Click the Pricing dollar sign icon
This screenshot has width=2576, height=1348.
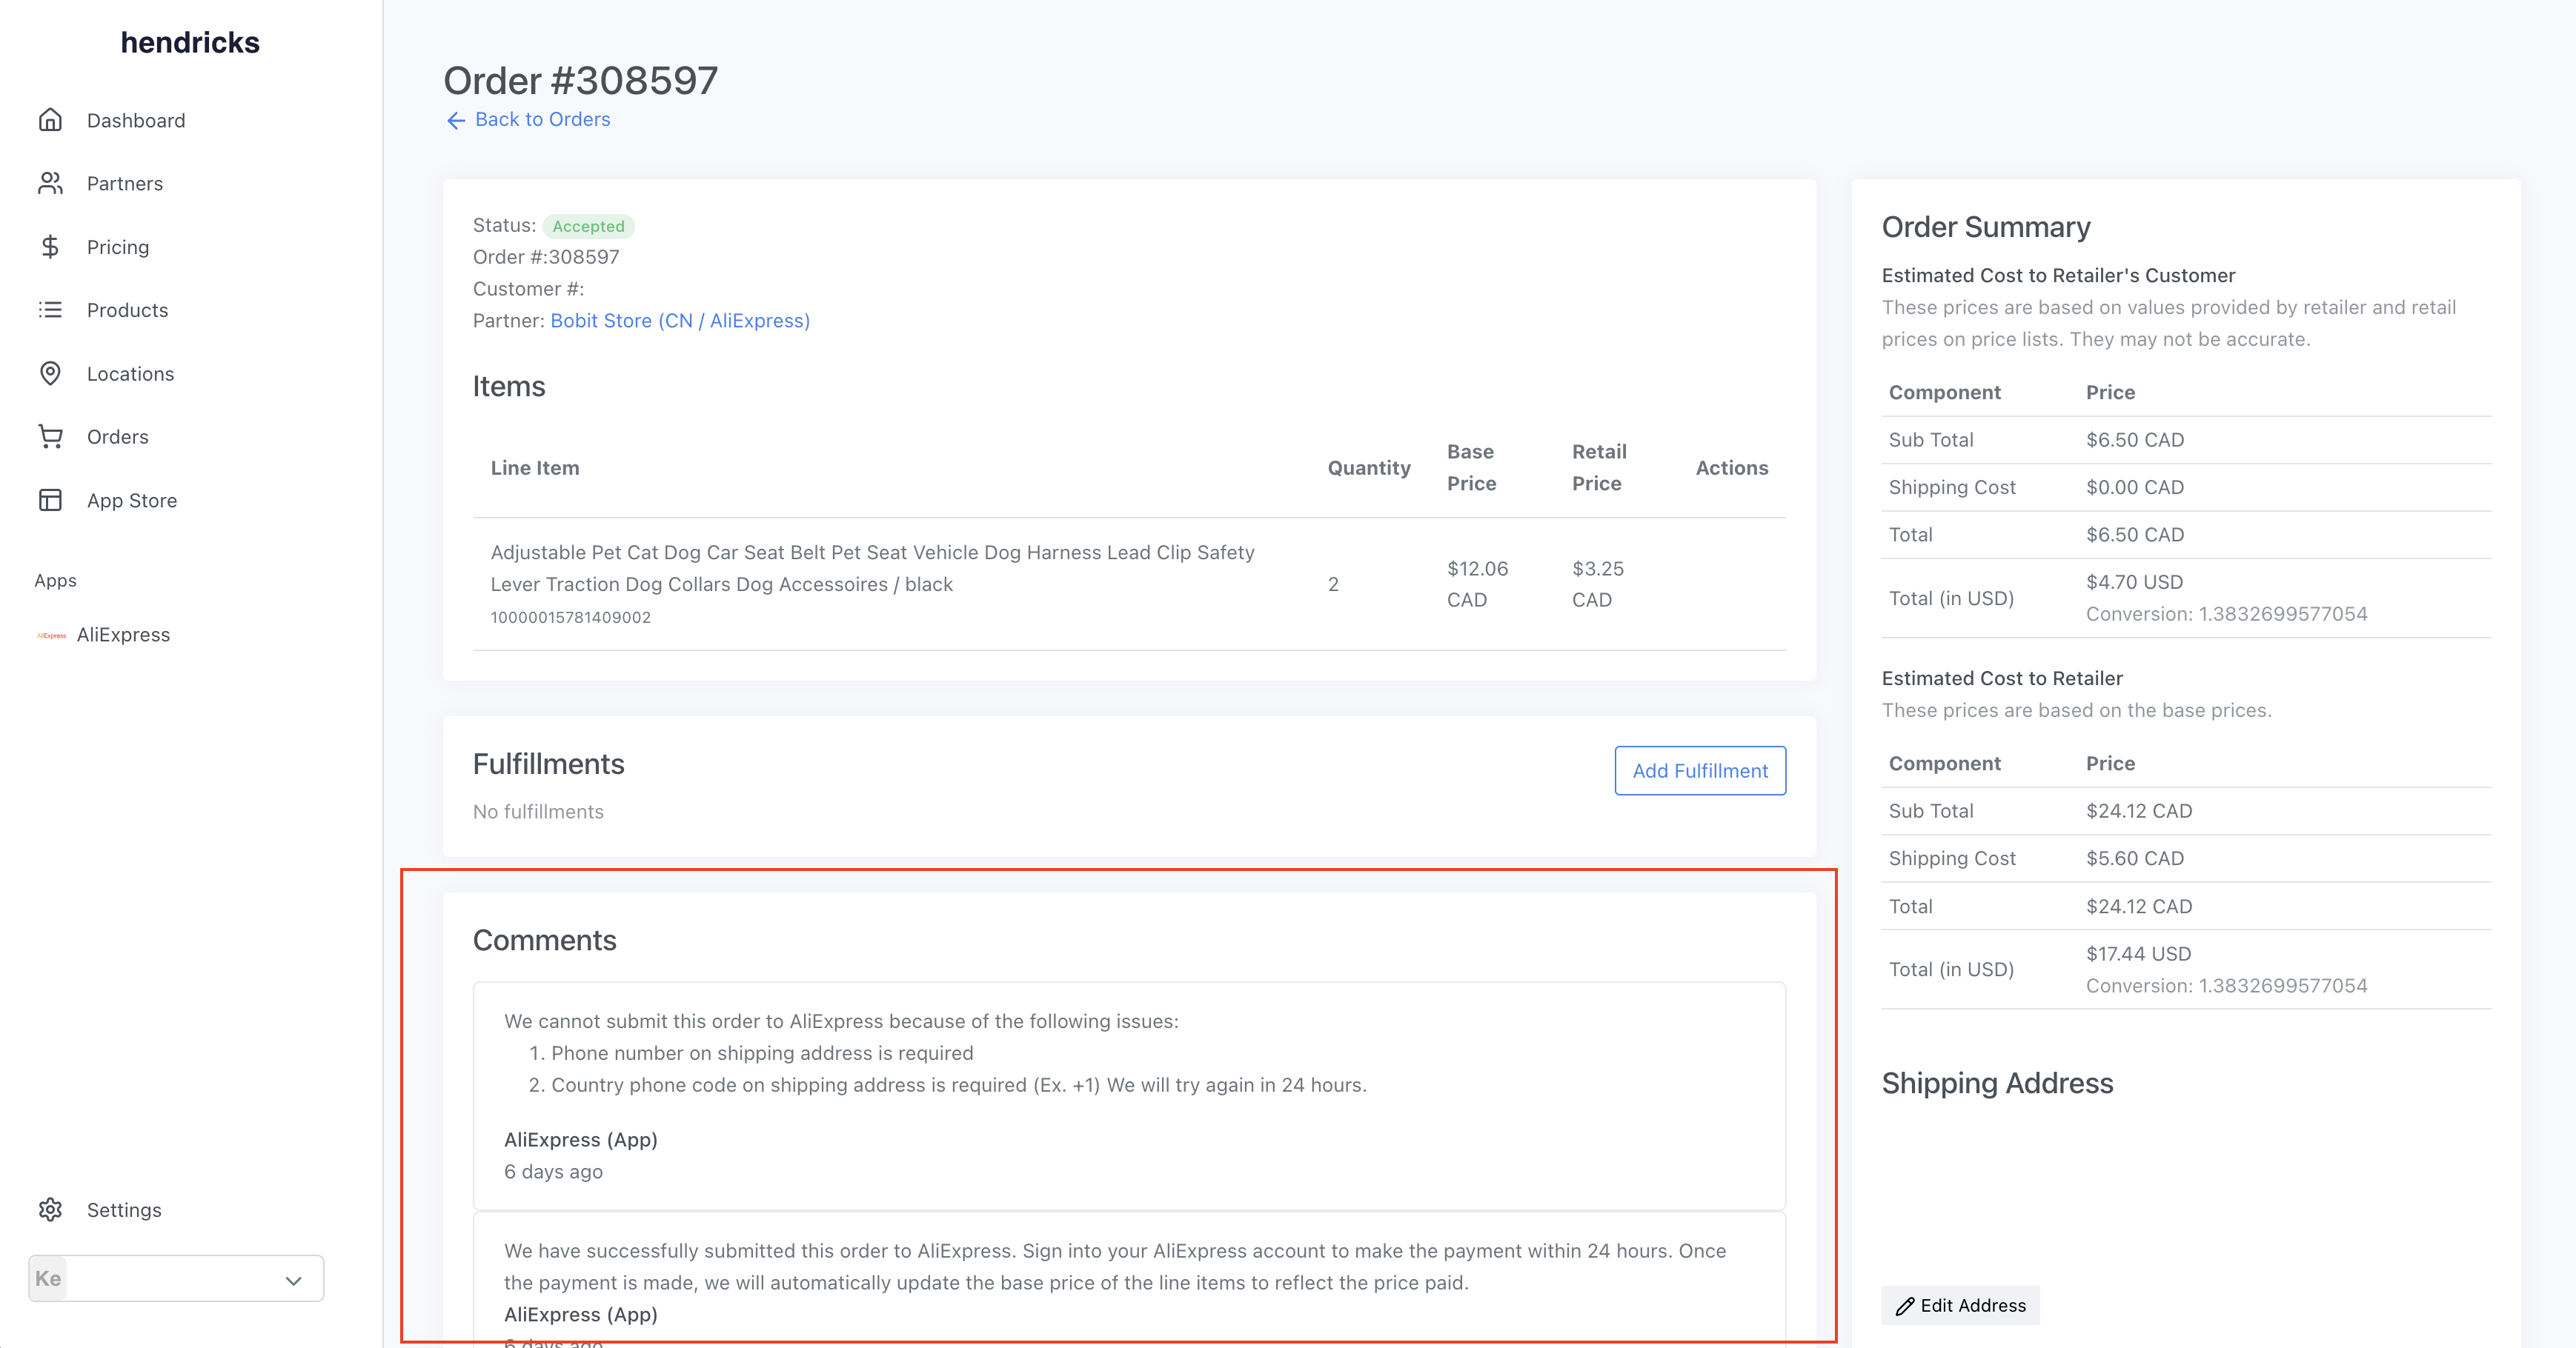tap(50, 247)
